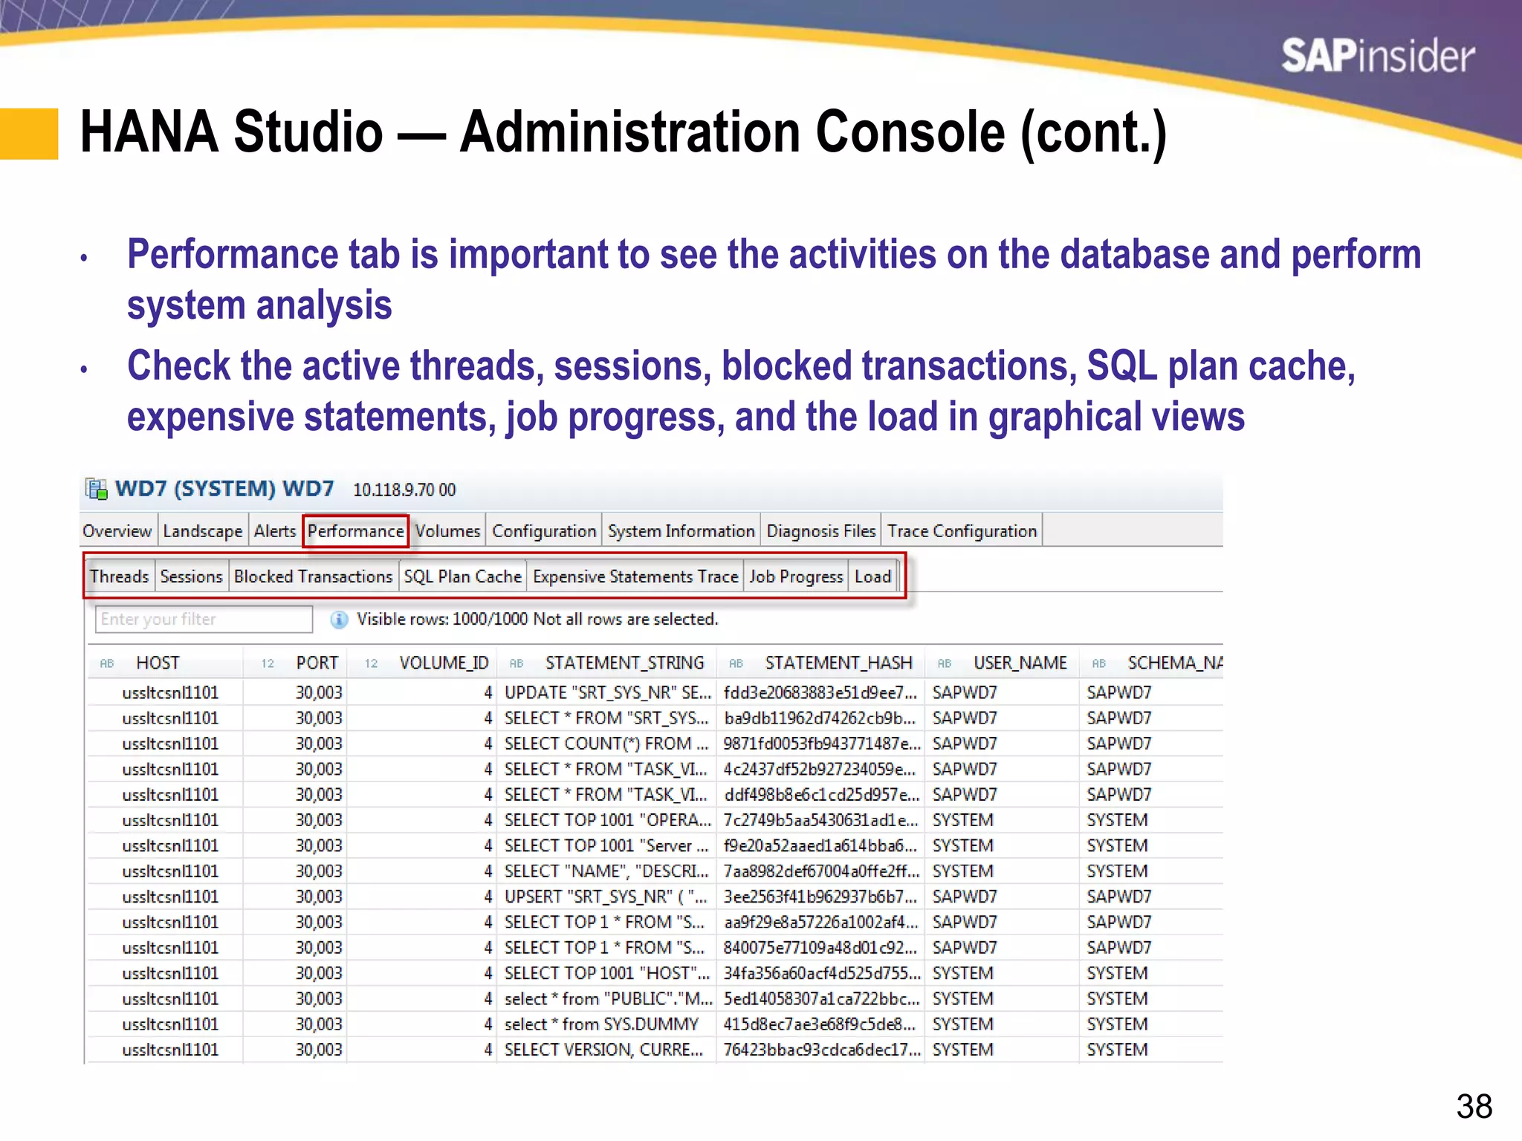Open the Job Progress sub-tab

[797, 576]
